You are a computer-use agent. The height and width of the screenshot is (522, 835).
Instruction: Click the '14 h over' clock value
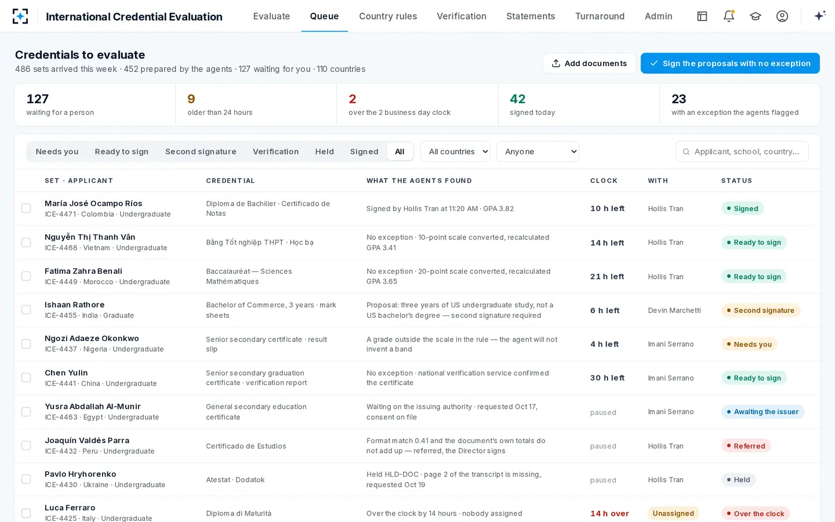(x=609, y=513)
